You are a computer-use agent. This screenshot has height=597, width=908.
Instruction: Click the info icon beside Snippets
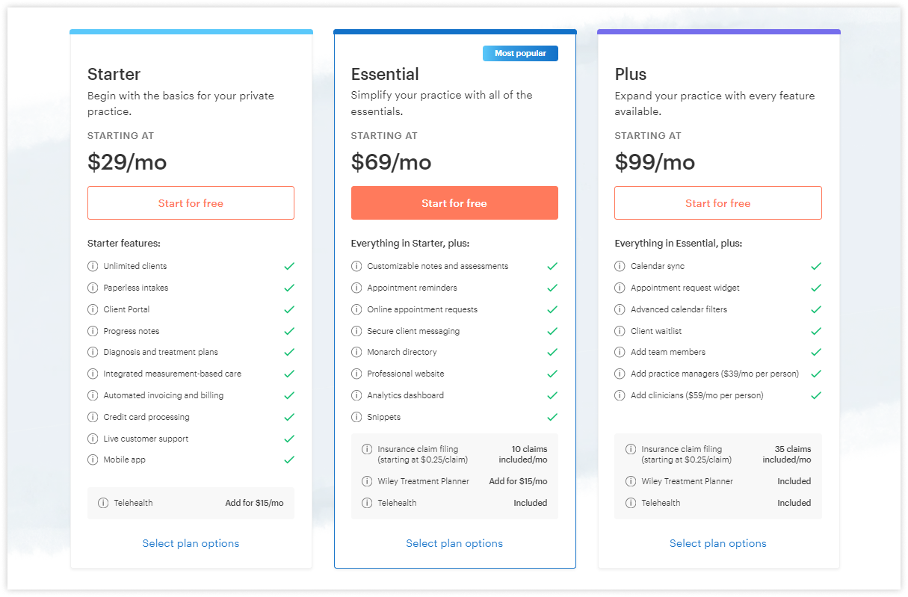point(356,417)
